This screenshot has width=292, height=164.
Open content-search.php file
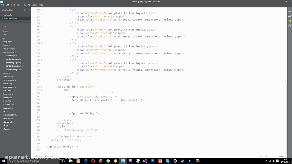14,66
